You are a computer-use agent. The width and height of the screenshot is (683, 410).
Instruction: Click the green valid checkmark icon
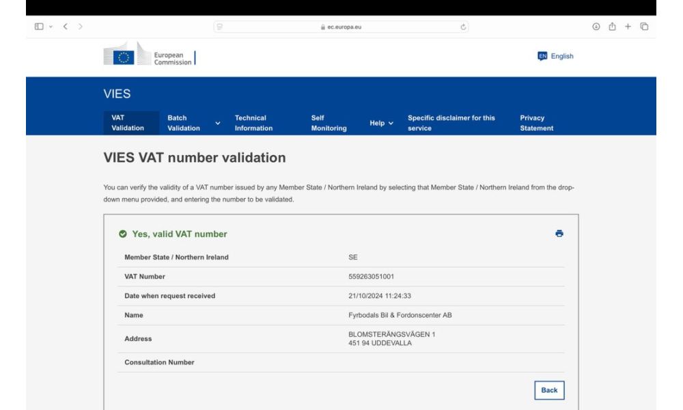[123, 234]
